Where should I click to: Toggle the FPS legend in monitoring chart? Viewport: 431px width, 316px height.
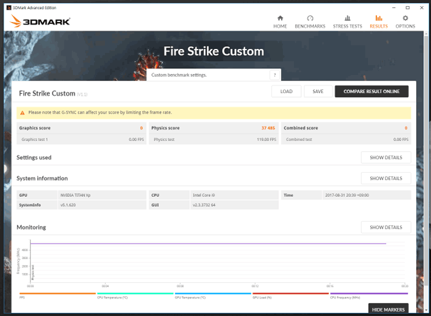22,297
